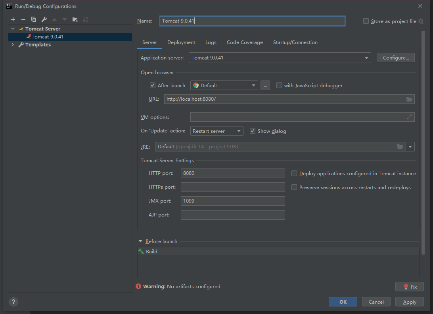Create a new folder with the folder icon
The height and width of the screenshot is (314, 433).
pos(75,19)
